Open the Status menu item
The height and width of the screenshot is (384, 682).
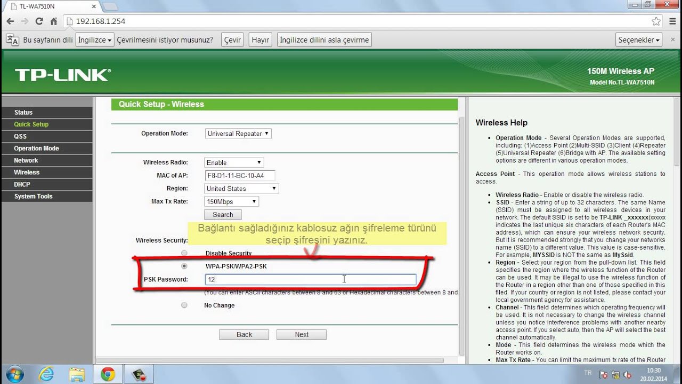(x=46, y=112)
